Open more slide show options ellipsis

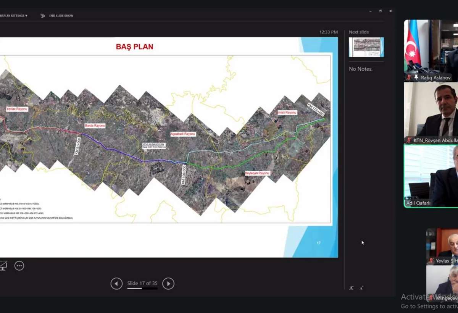(x=19, y=266)
